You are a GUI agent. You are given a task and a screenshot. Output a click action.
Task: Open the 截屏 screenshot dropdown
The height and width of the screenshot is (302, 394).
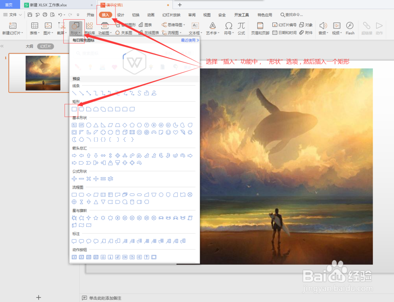[61, 28]
